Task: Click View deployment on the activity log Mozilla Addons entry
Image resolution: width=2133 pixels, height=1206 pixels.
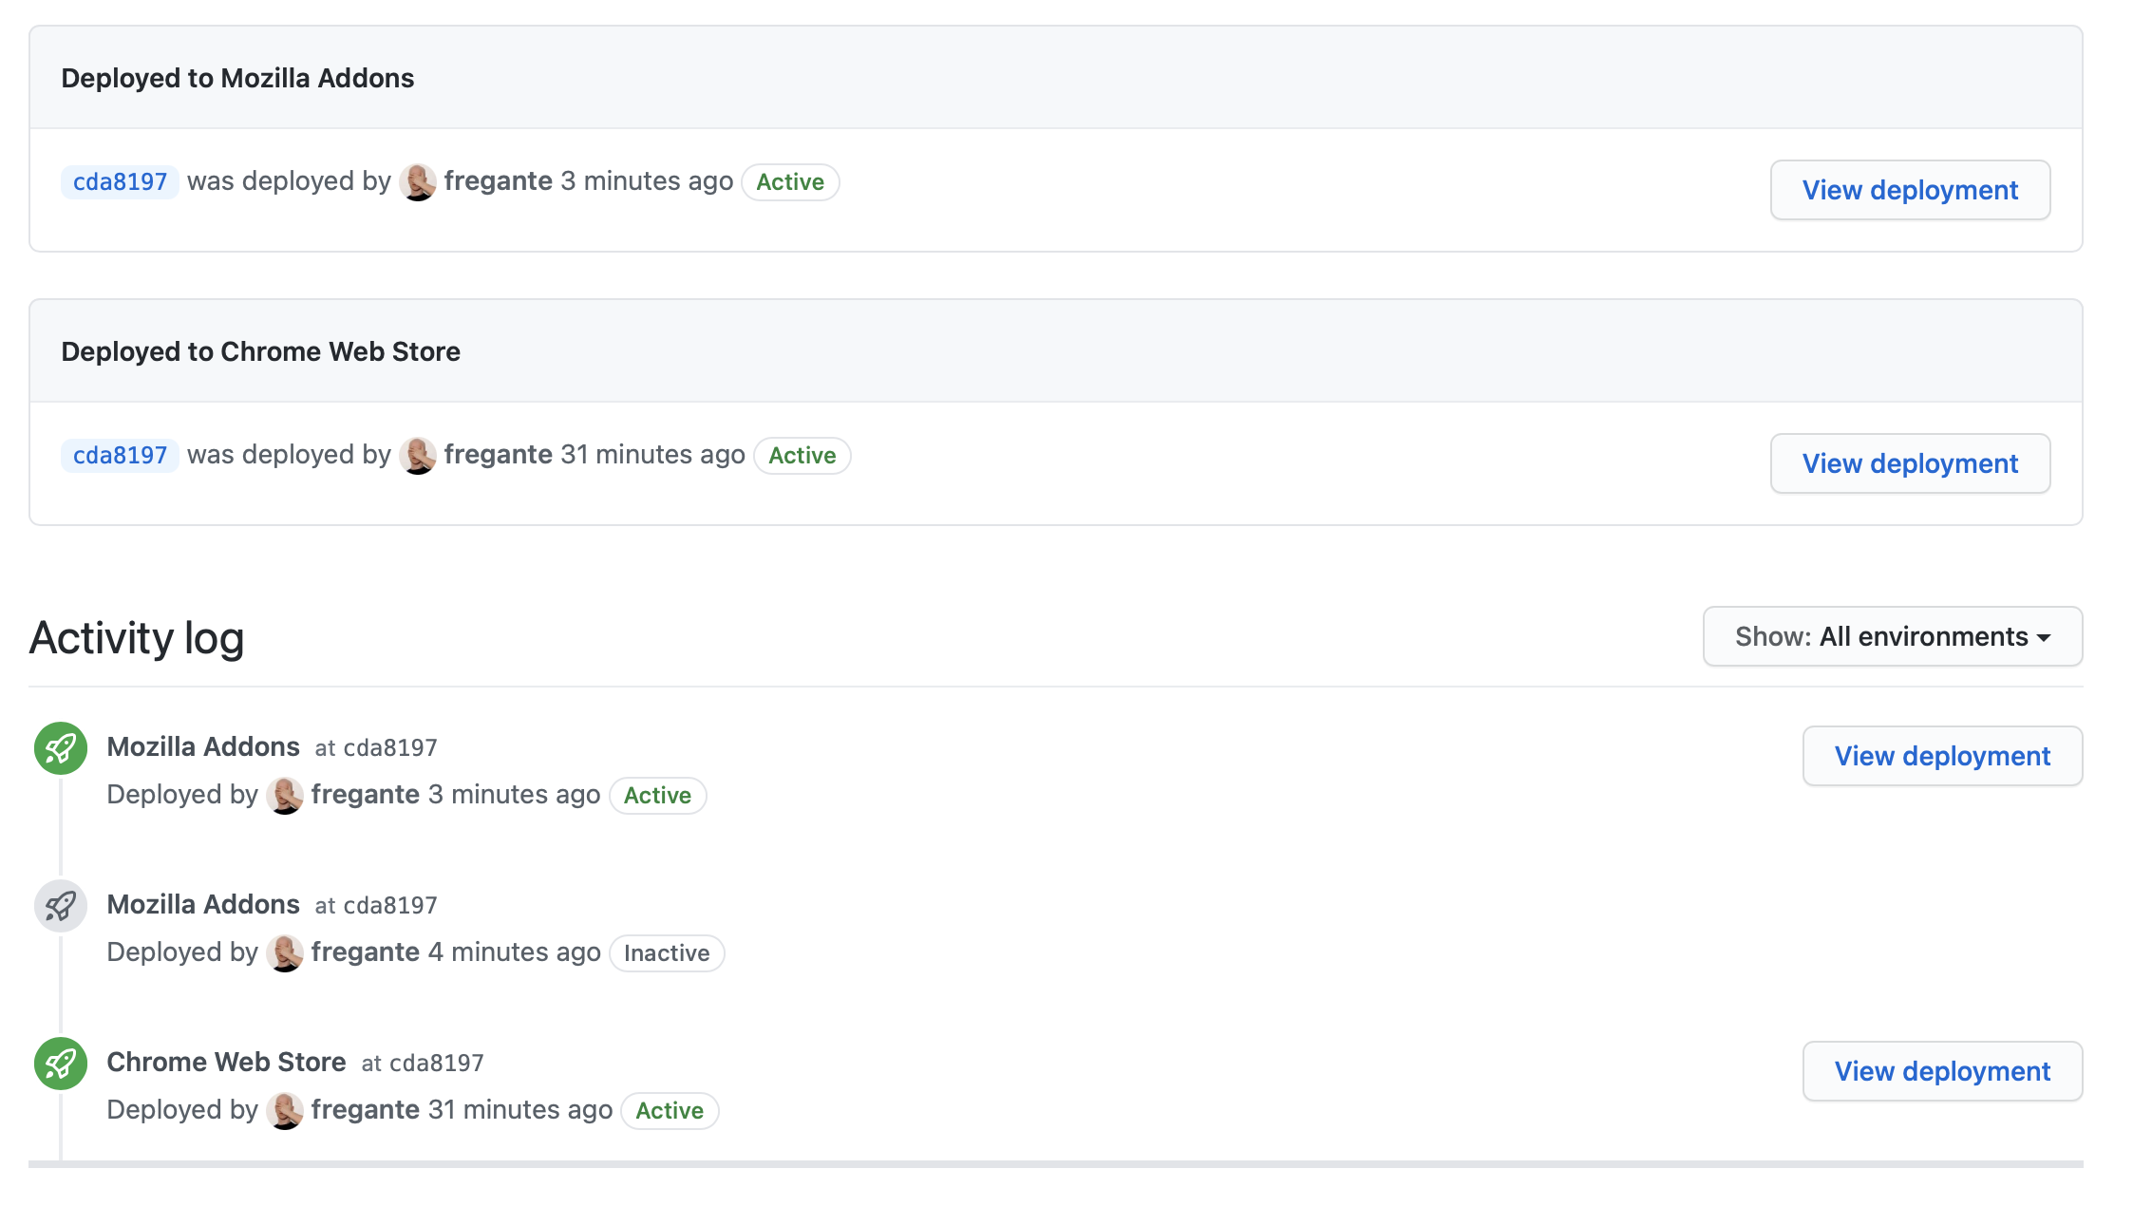Action: [x=1941, y=756]
